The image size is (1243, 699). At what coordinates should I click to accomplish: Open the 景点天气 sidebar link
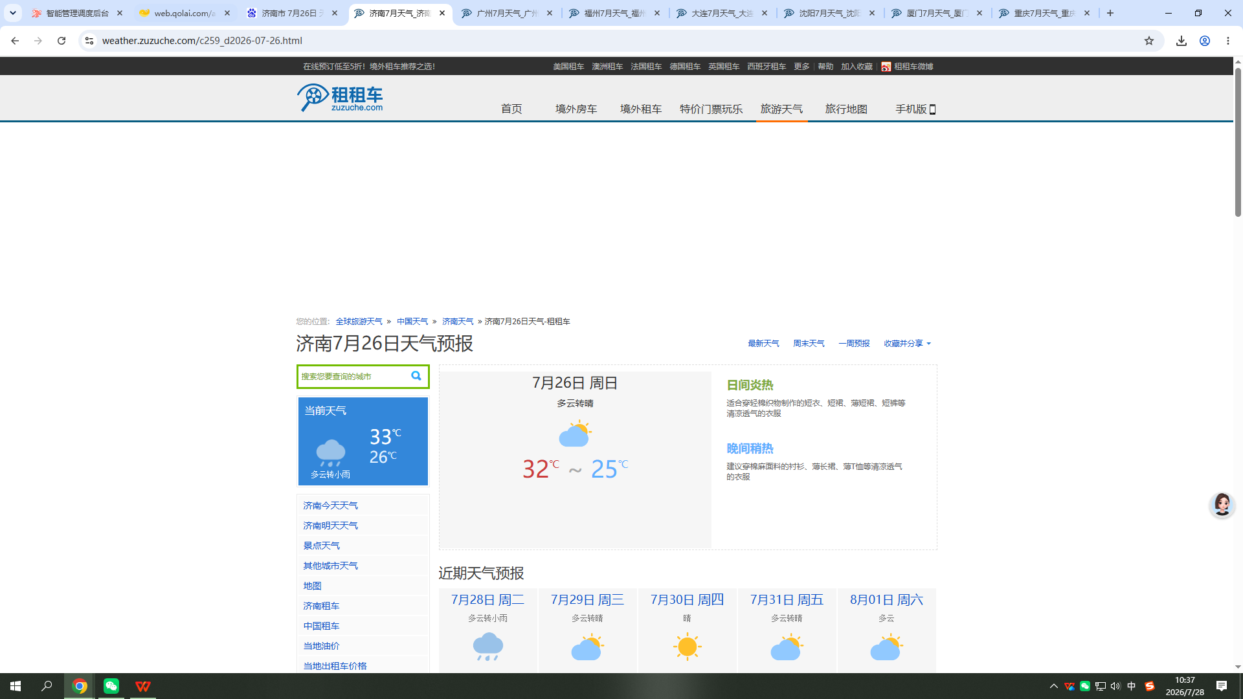pyautogui.click(x=321, y=546)
